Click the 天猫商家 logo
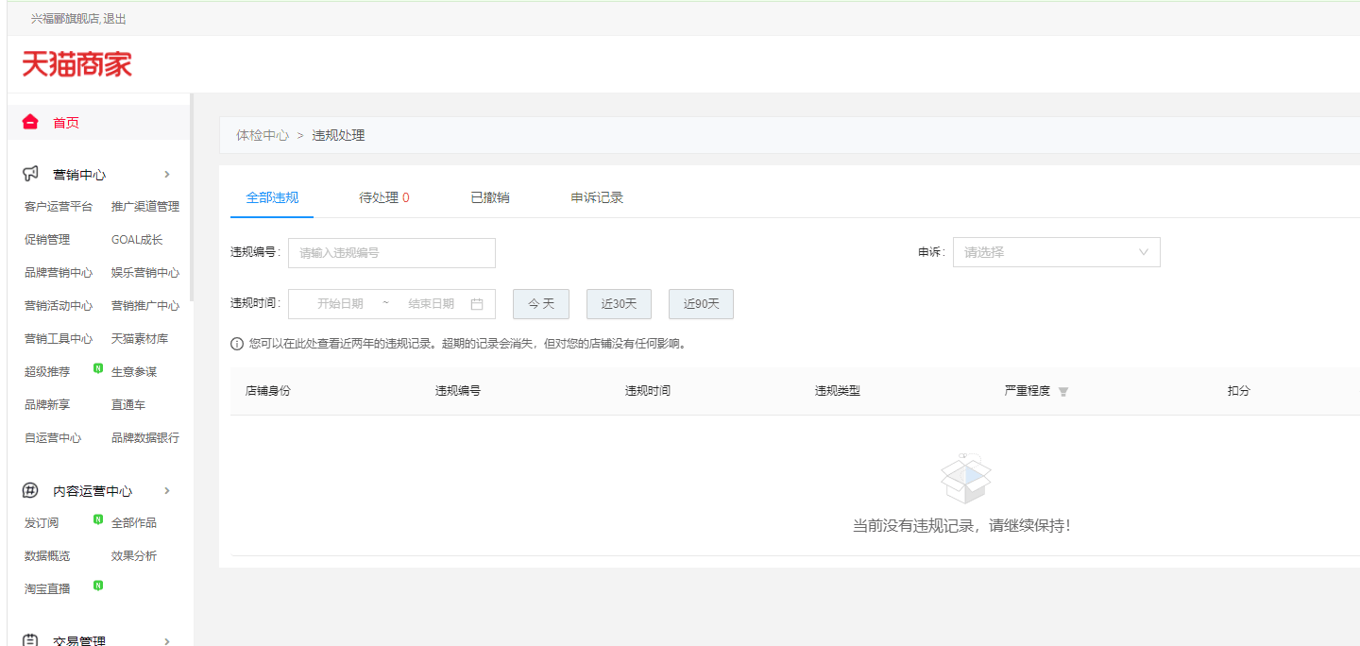Image resolution: width=1360 pixels, height=646 pixels. [77, 64]
